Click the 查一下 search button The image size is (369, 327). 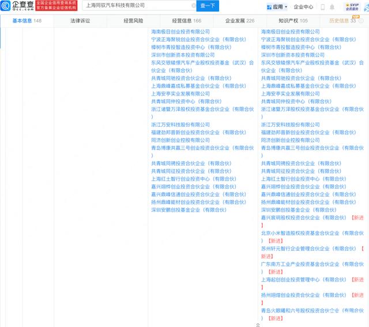[208, 6]
